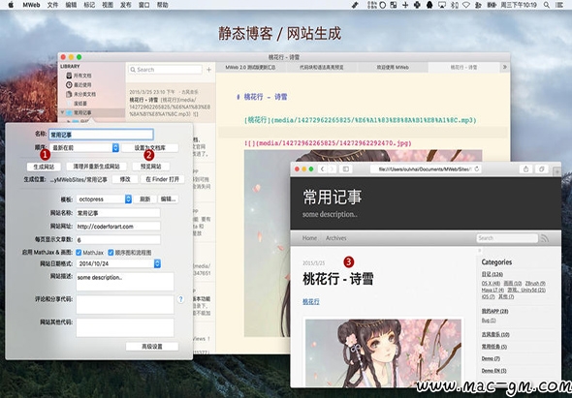Image resolution: width=572 pixels, height=398 pixels.
Task: Toggle the MathJax checkbox
Action: [x=79, y=252]
